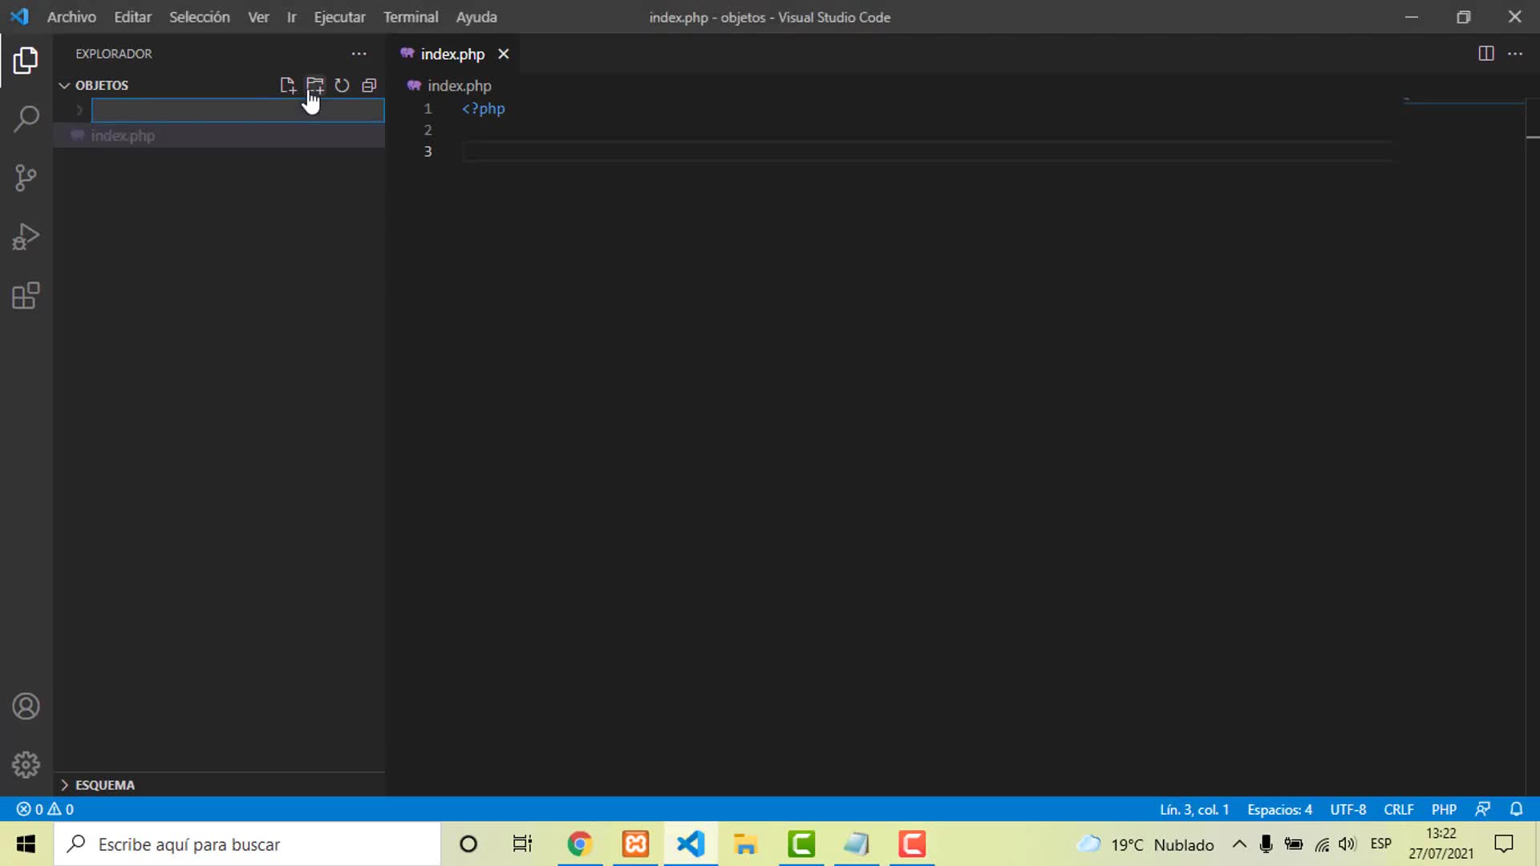Open the Accounts icon in activity bar

click(x=26, y=706)
